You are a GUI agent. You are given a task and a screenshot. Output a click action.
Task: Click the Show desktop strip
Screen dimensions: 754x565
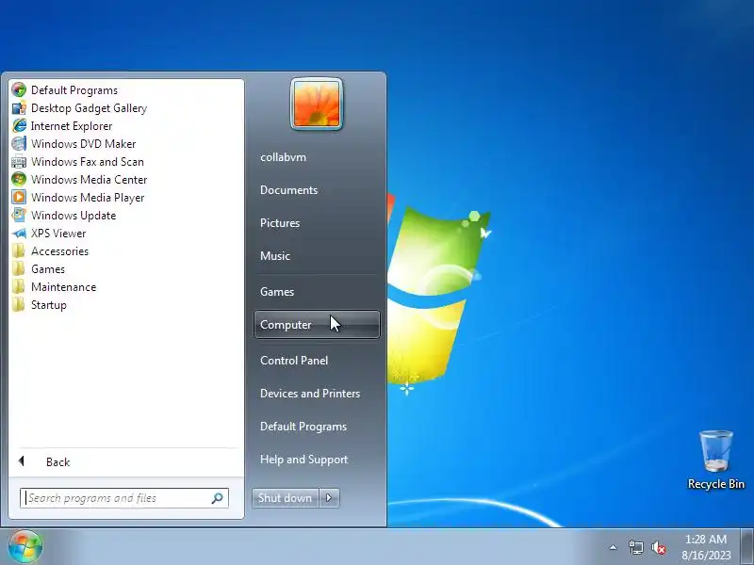[x=746, y=547]
